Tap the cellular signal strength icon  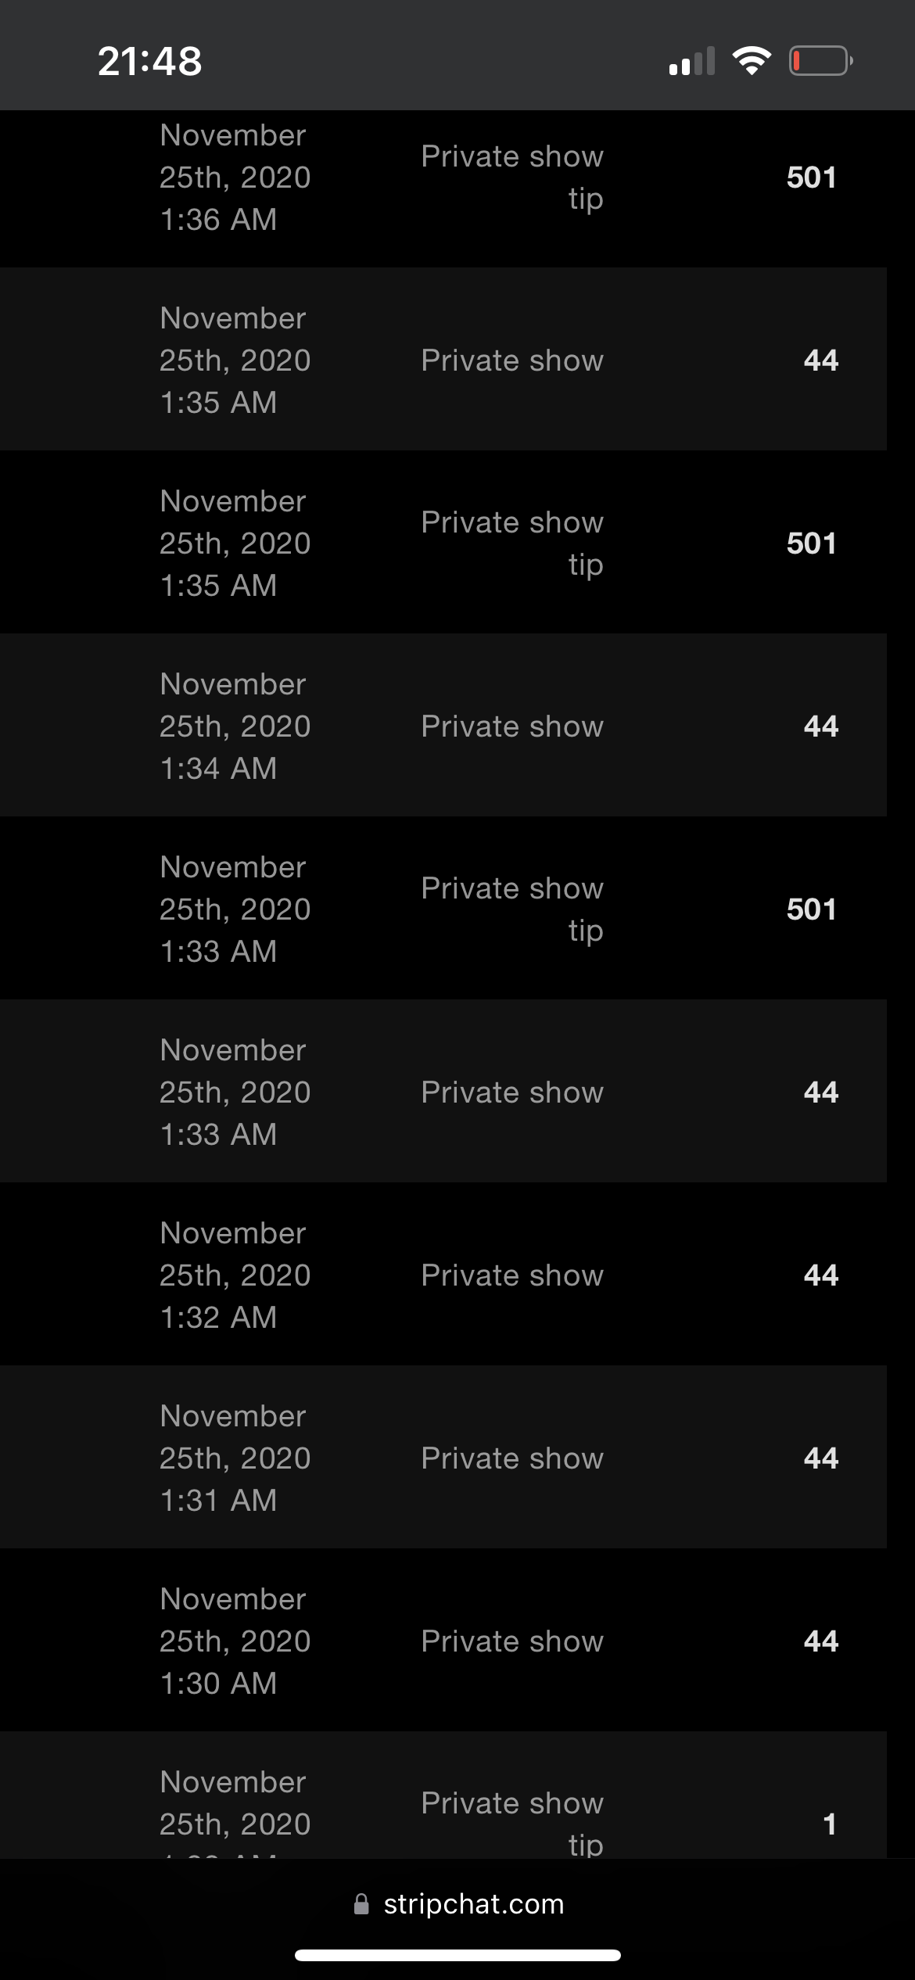pos(692,61)
